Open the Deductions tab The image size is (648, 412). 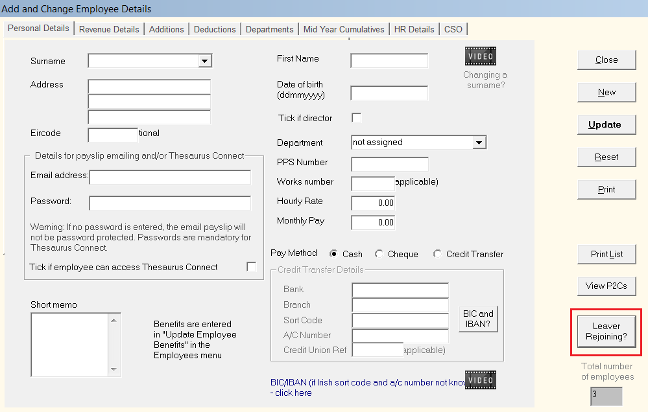[x=215, y=29]
